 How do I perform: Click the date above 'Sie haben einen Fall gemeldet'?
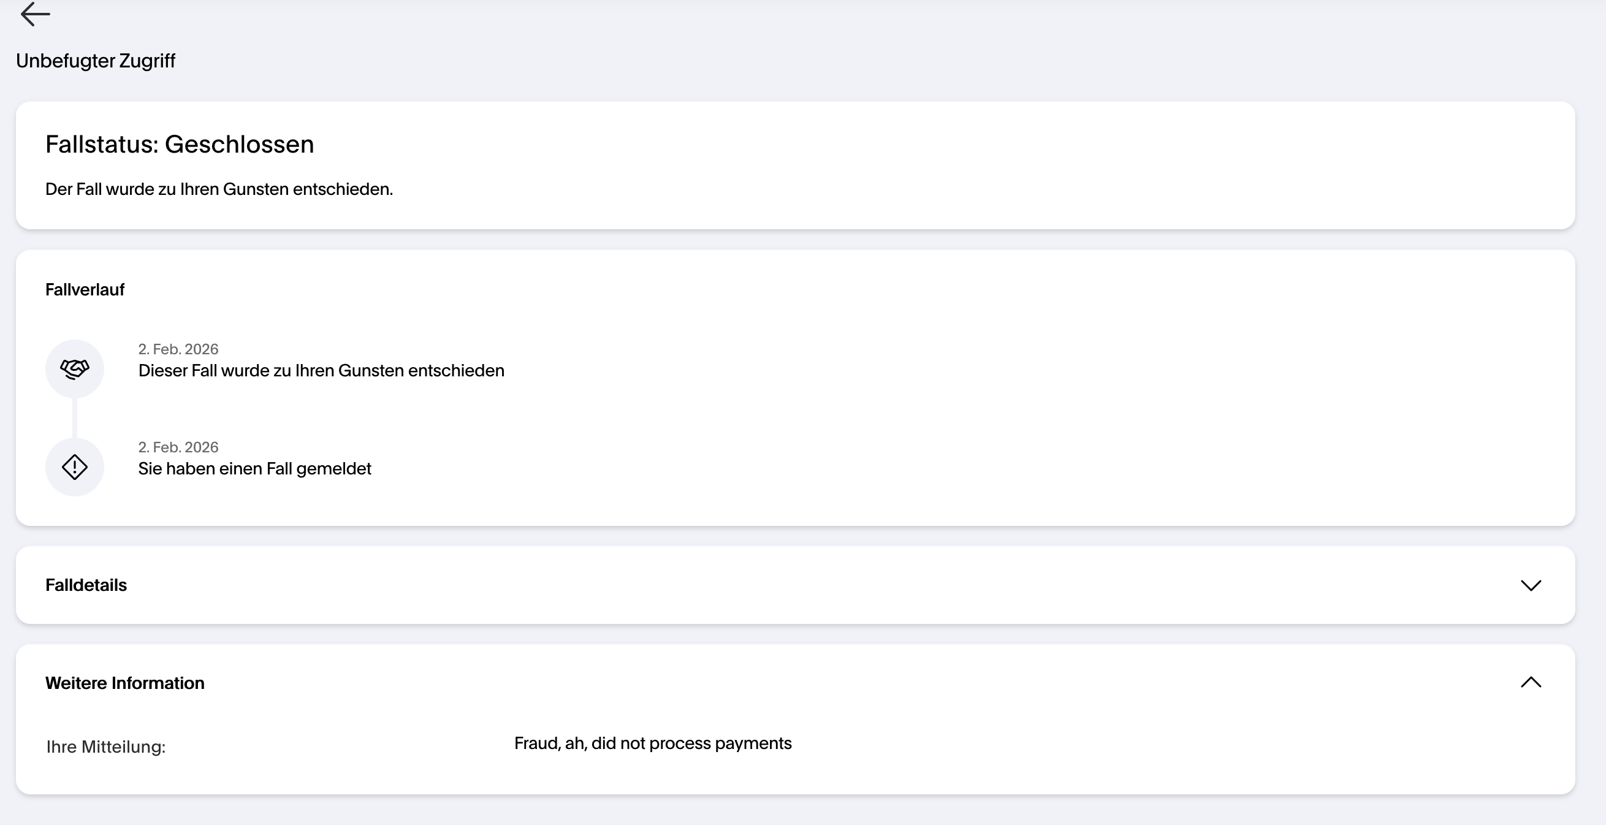coord(178,447)
